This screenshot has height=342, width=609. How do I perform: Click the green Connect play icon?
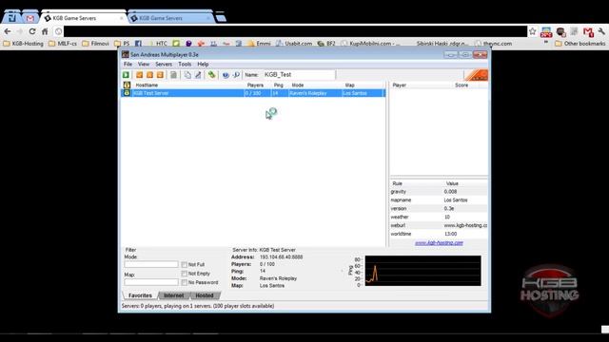(x=126, y=75)
